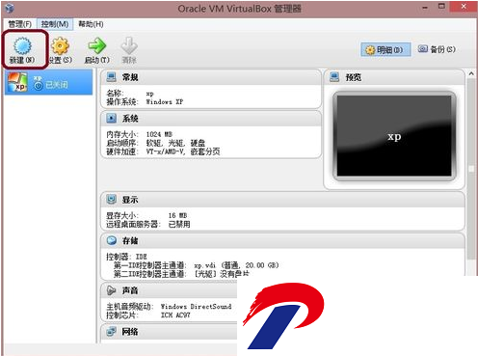Click the xp preview thumbnail screen
The height and width of the screenshot is (356, 478).
tap(394, 136)
